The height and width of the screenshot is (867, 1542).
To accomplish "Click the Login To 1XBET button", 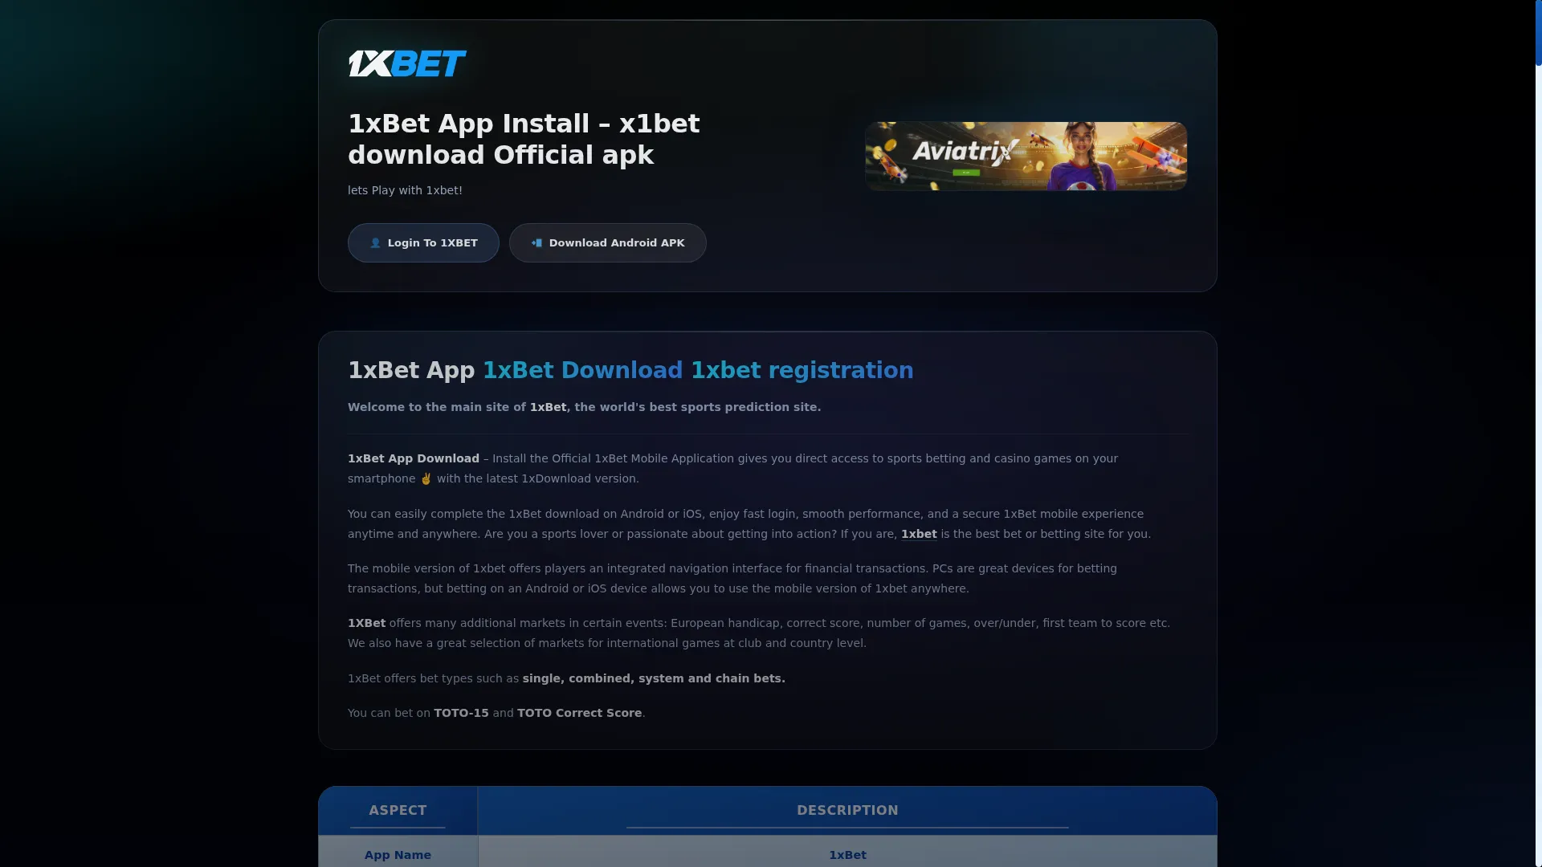I will click(x=423, y=242).
